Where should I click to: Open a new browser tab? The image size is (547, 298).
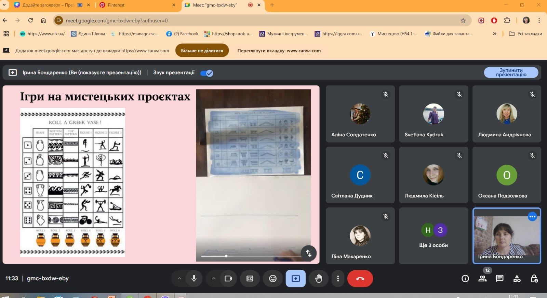[272, 5]
